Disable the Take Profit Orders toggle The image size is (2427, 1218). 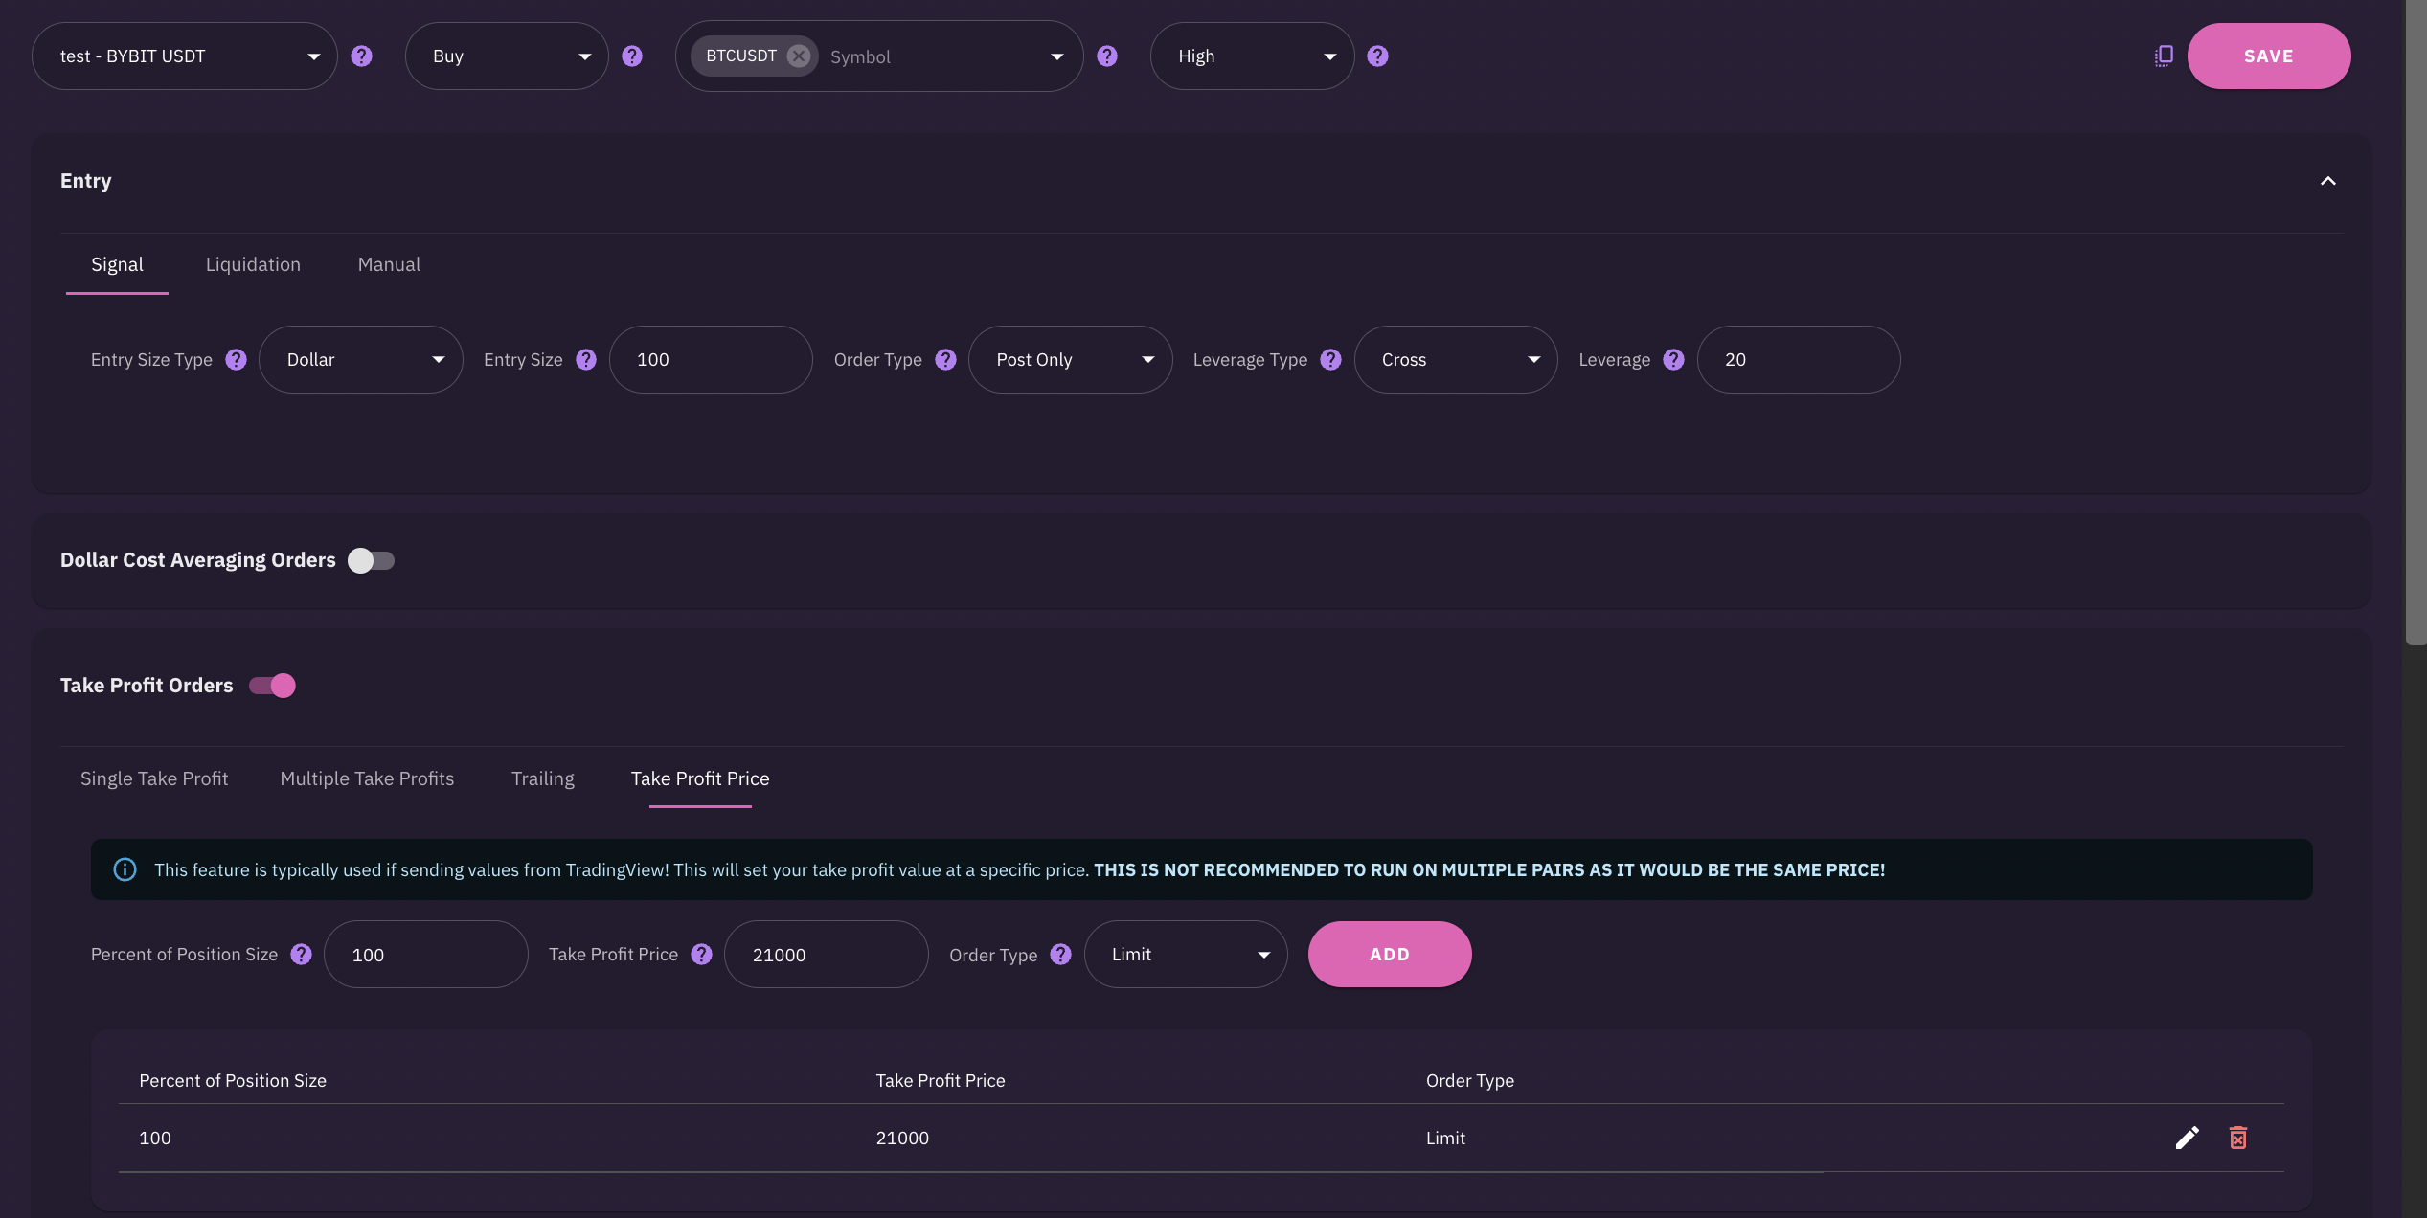[273, 686]
